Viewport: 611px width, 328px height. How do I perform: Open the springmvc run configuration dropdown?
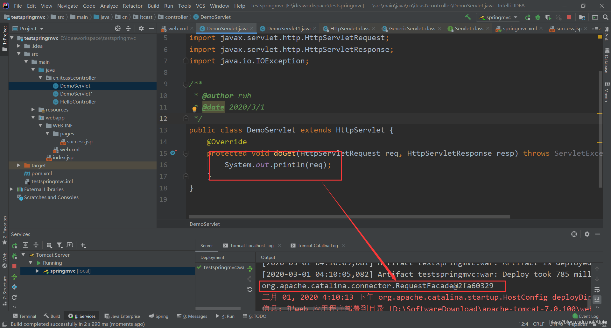click(x=498, y=17)
